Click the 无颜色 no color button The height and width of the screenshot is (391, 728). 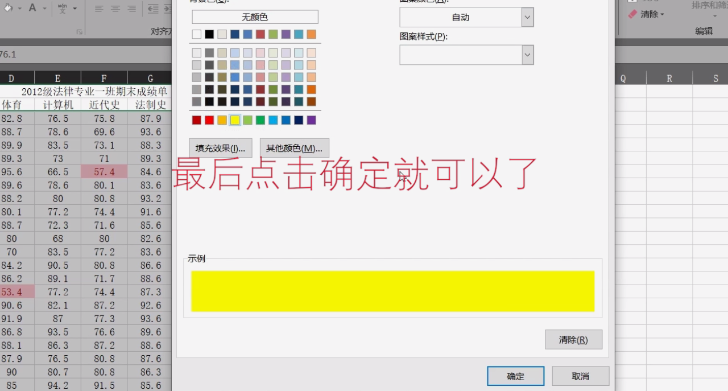[254, 17]
